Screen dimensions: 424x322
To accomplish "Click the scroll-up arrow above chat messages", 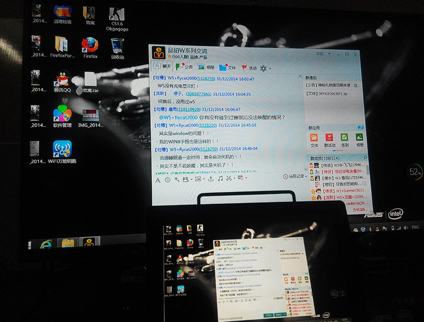I will pos(300,76).
